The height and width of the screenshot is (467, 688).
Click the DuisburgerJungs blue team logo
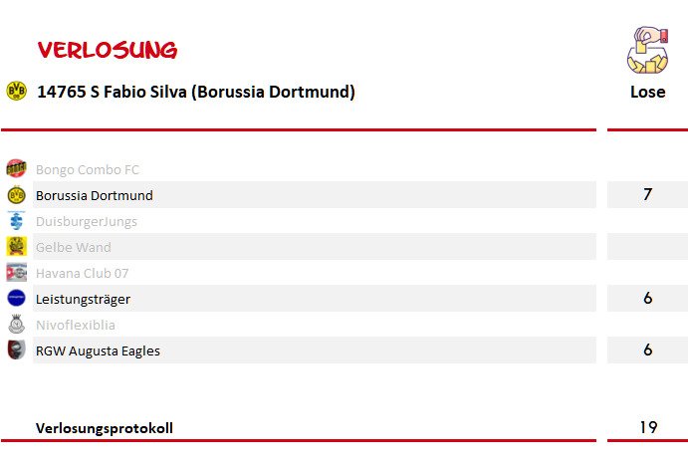[x=16, y=221]
